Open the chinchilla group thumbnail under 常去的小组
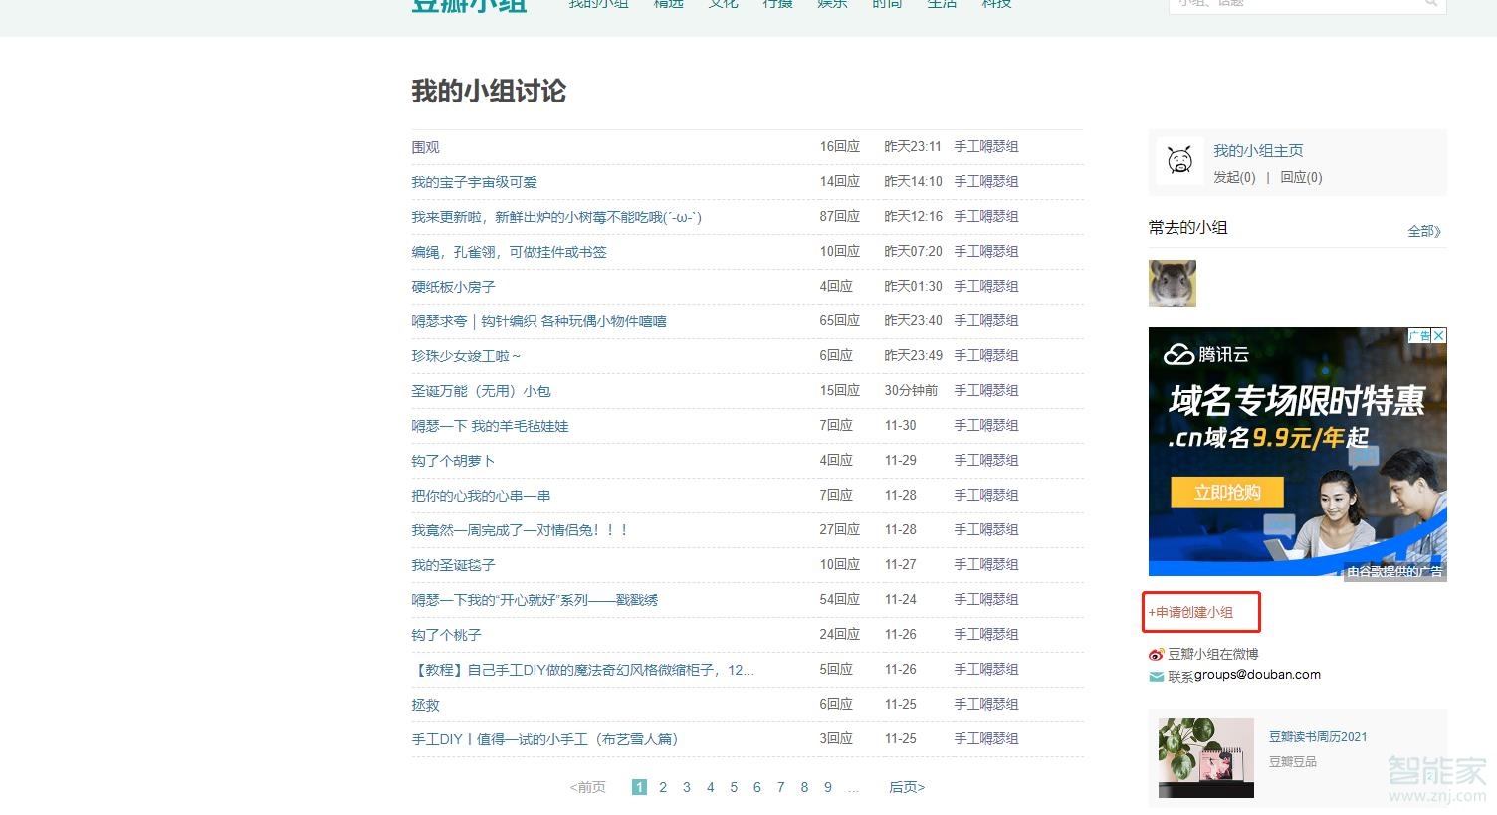 1172,284
